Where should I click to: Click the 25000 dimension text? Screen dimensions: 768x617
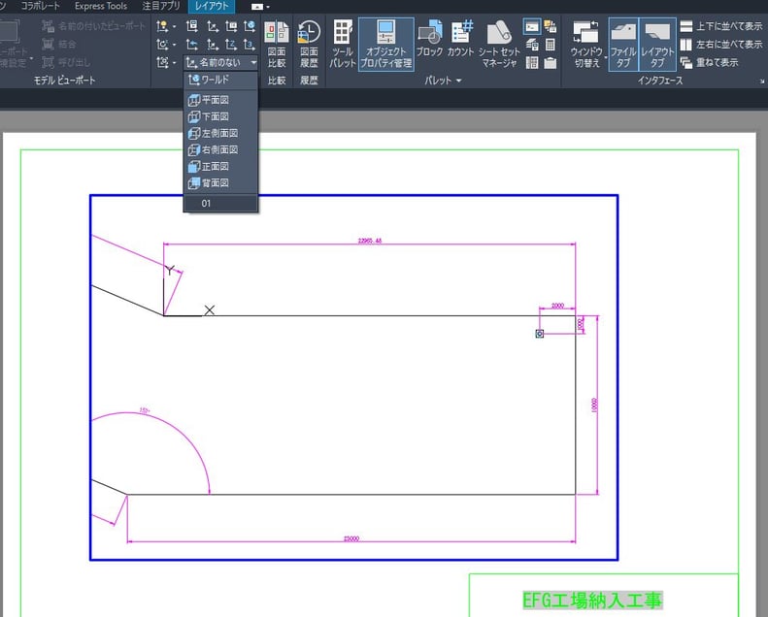click(351, 538)
